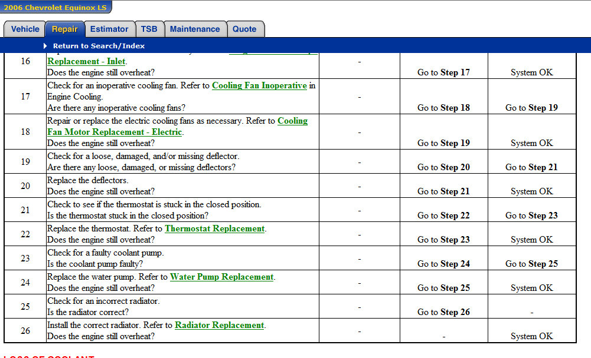Open the Water Pump Replacement link
591x358 pixels.
[x=221, y=277]
